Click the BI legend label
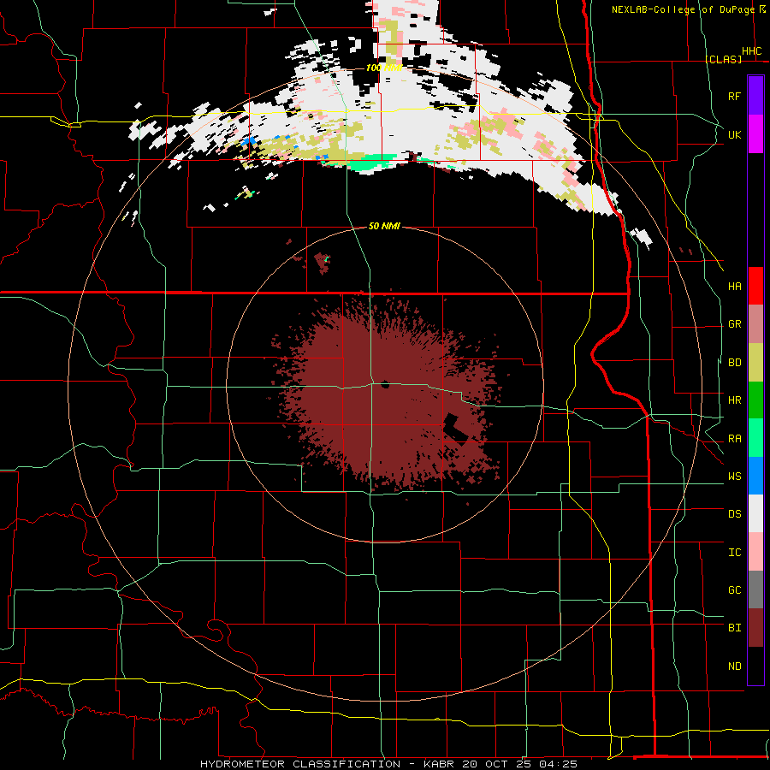770x770 pixels. [734, 628]
